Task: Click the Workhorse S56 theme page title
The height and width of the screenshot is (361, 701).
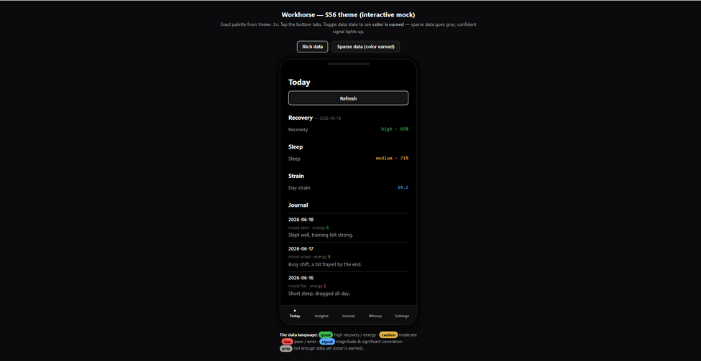Action: click(x=348, y=15)
